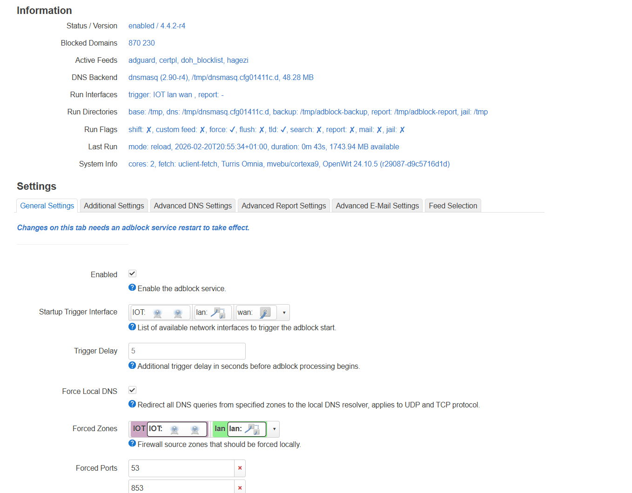Focus the Forced Ports field containing 53
Image resolution: width=632 pixels, height=493 pixels.
pyautogui.click(x=181, y=468)
